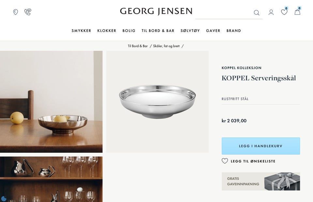Click the Gratis gaveinnpakning banner
This screenshot has width=313, height=202.
[261, 181]
